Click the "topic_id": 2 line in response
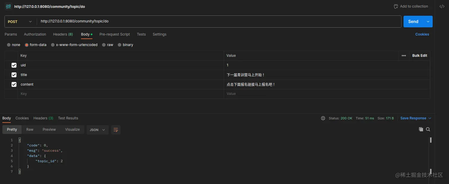449x184 pixels. point(49,161)
